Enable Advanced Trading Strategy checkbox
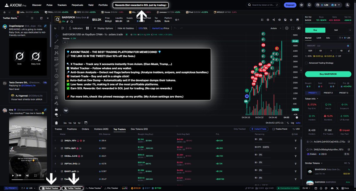The image size is (356, 191). (x=306, y=63)
